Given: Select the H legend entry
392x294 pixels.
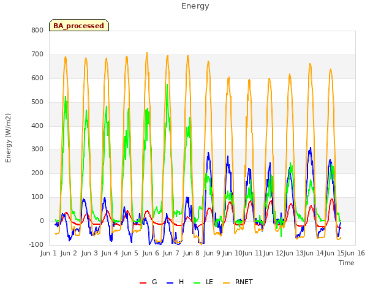Looking at the screenshot, I should point(175,282).
